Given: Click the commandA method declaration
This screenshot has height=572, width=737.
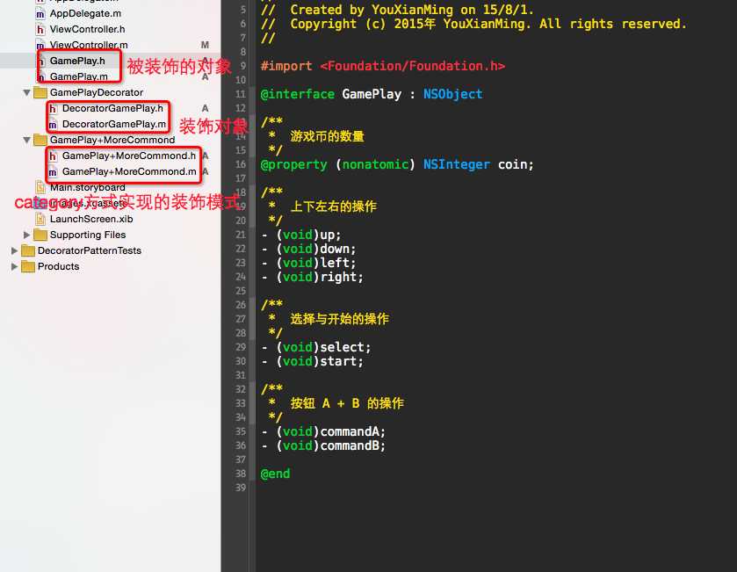Looking at the screenshot, I should [x=323, y=431].
